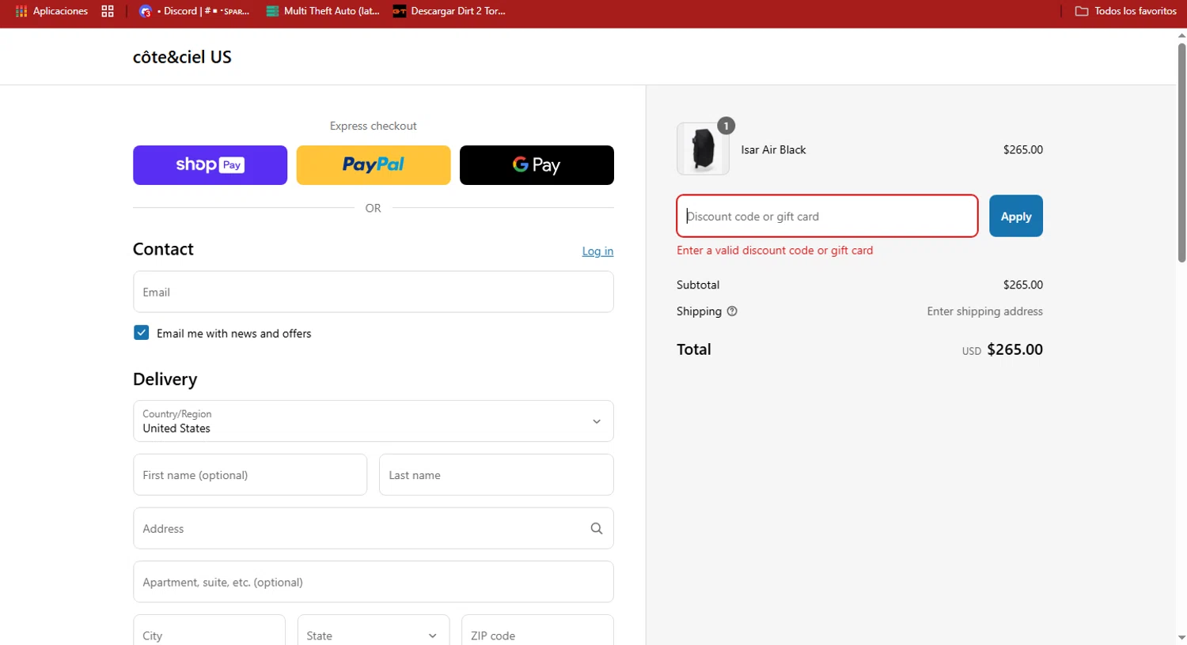Pay with Shop Pay

[x=210, y=165]
